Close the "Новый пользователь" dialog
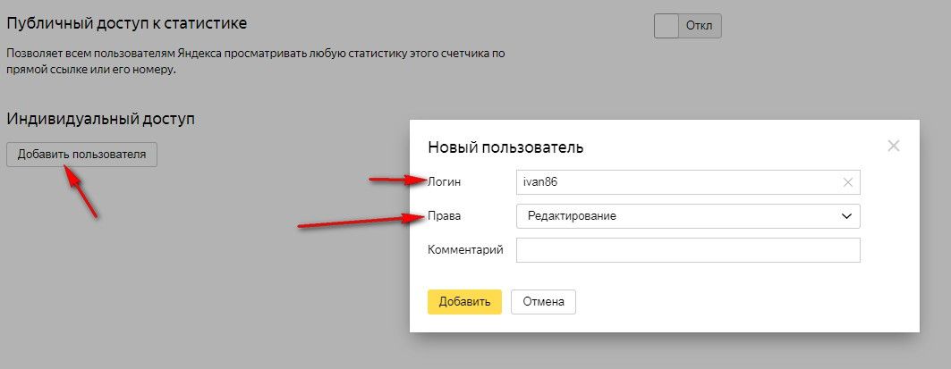Viewport: 951px width, 369px height. [893, 146]
